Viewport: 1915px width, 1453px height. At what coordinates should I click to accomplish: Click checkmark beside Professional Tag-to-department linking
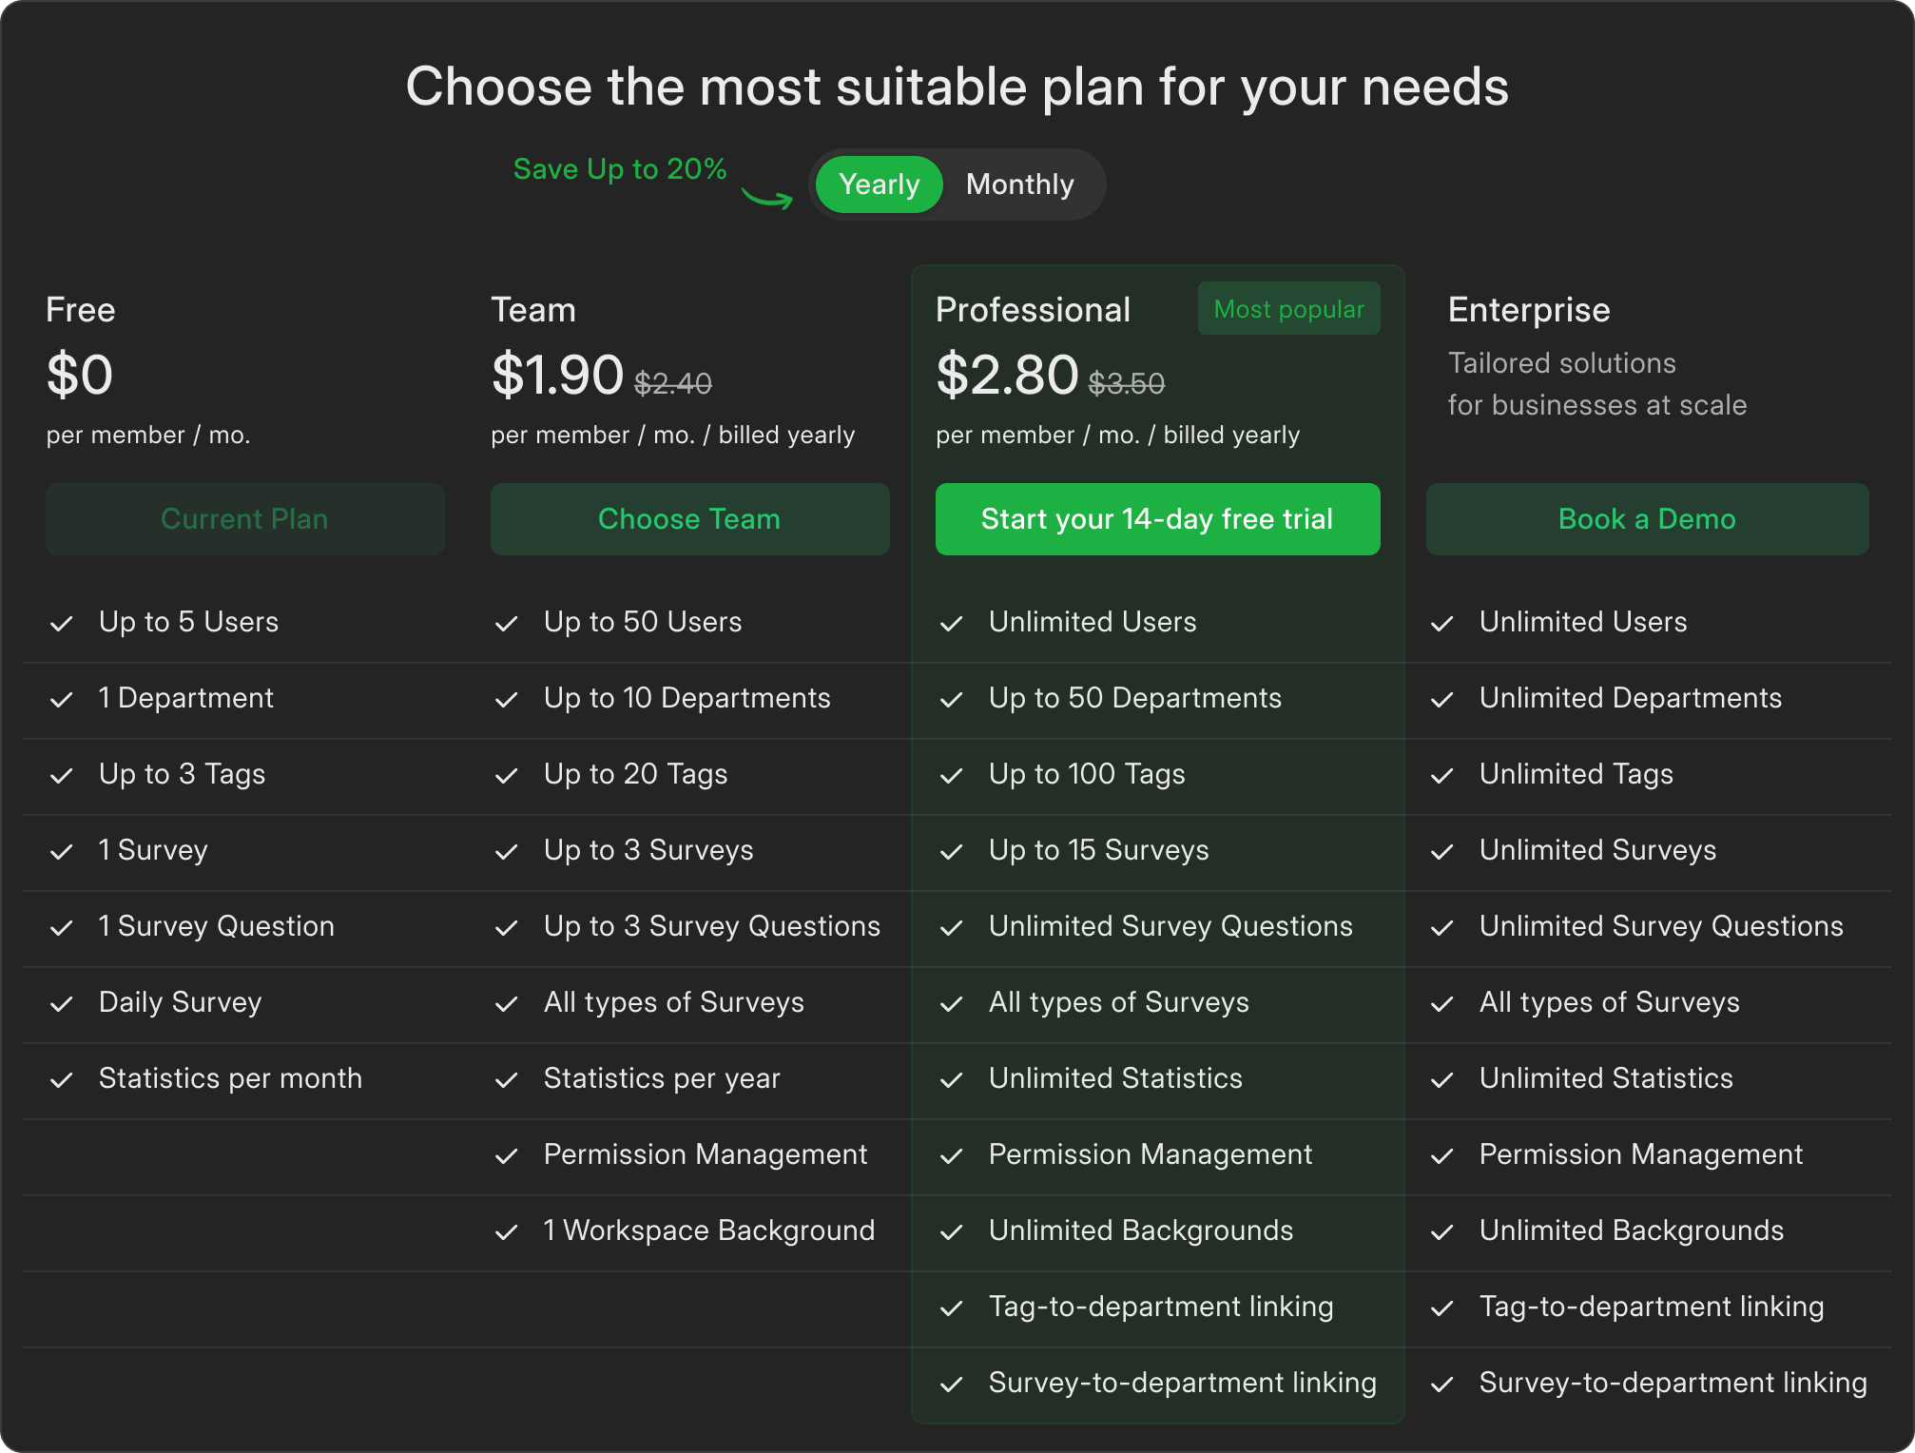pos(952,1308)
